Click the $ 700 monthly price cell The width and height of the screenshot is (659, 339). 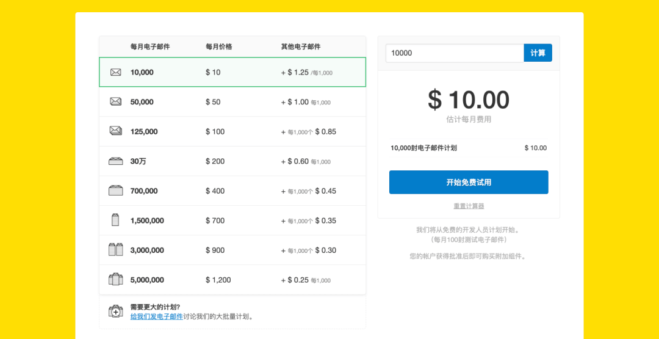click(x=215, y=221)
